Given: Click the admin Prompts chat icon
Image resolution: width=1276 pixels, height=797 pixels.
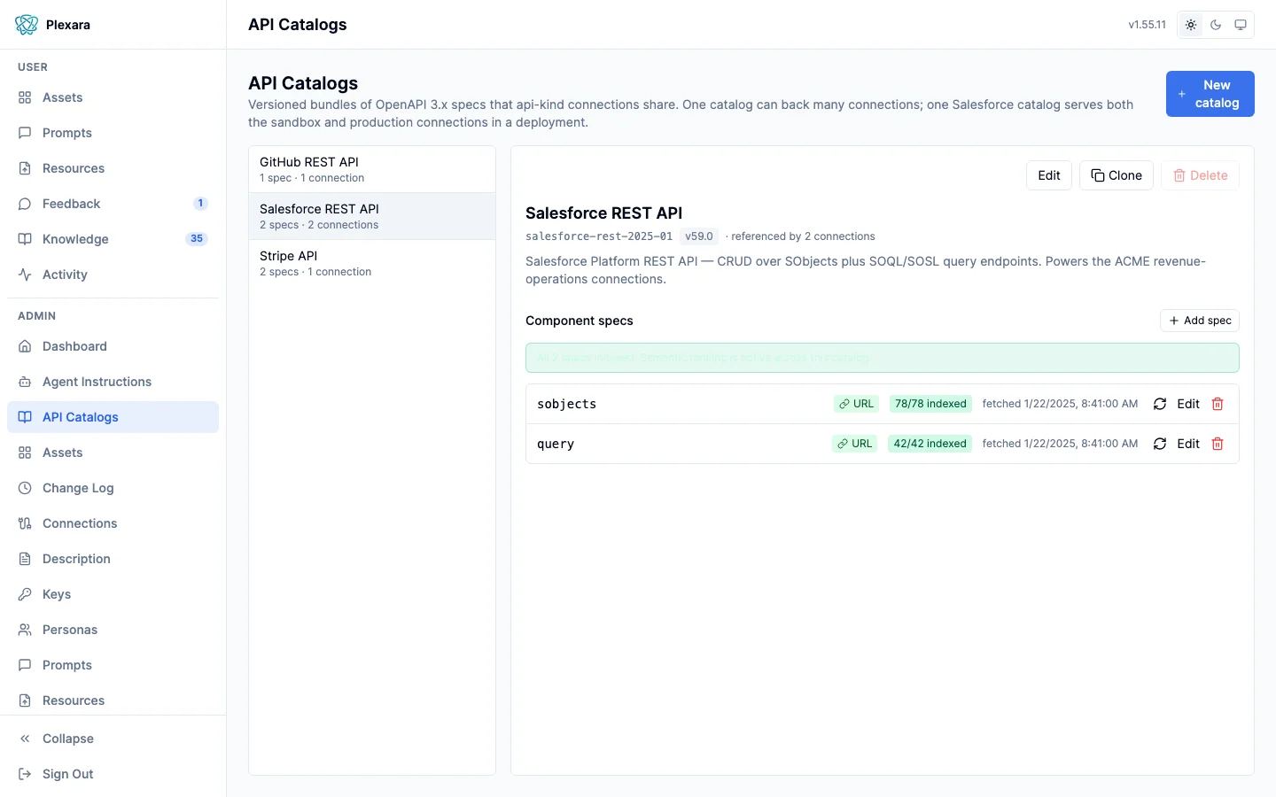Looking at the screenshot, I should [25, 665].
